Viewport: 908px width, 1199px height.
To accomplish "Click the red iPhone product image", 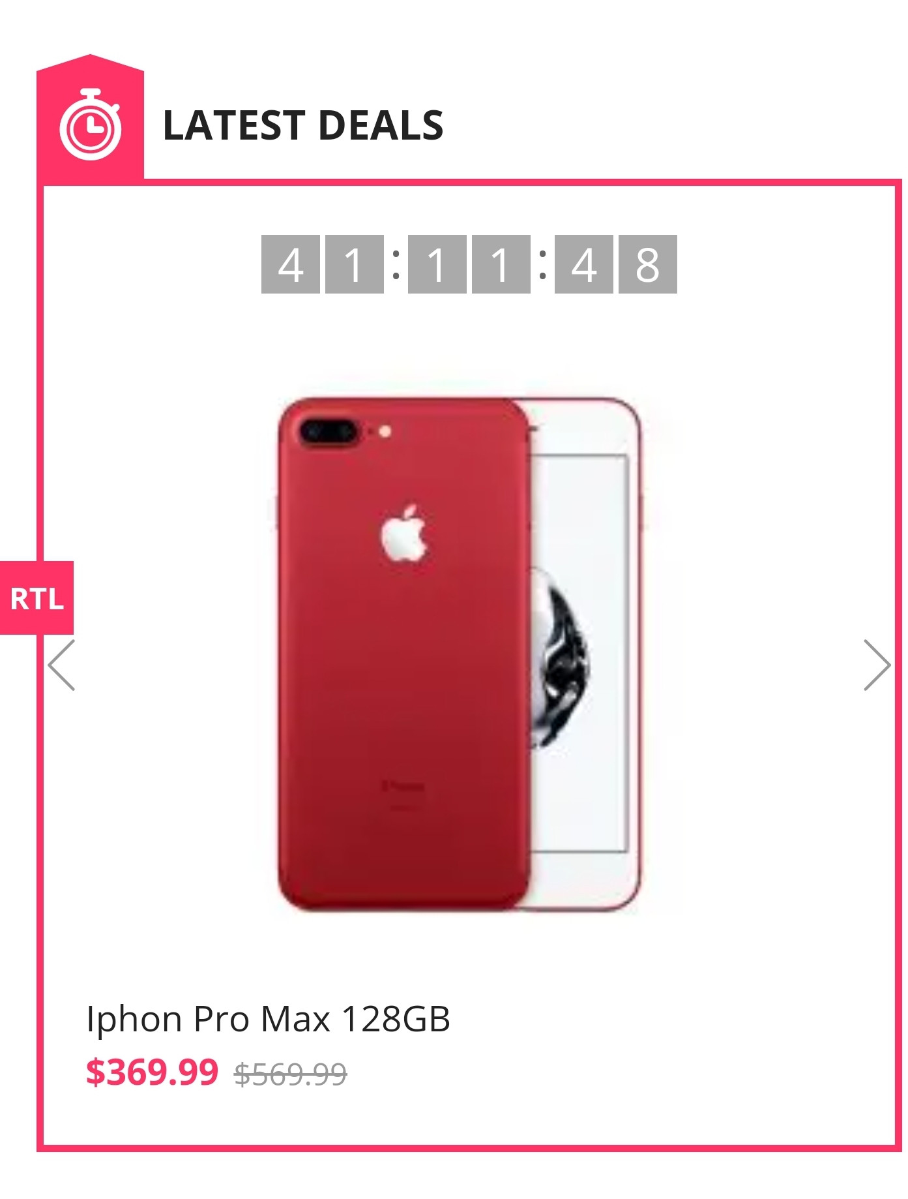I will point(460,653).
